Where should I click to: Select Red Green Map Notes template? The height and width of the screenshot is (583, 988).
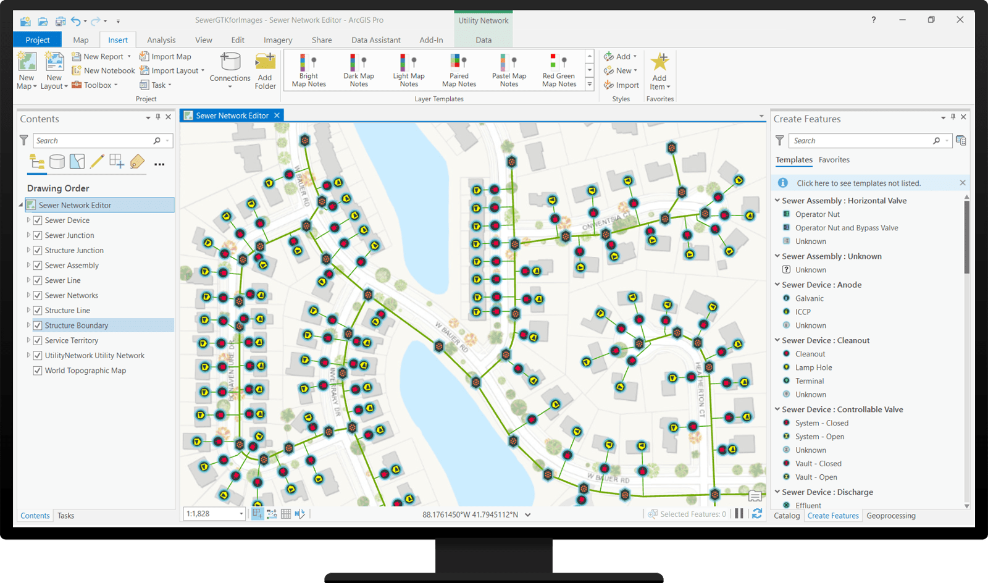[x=559, y=70]
